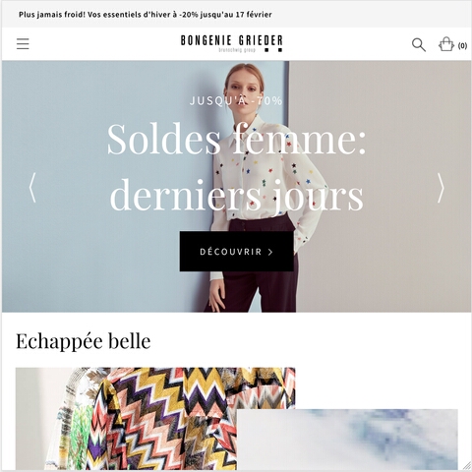This screenshot has width=472, height=472.
Task: Open the Soldes femme derniers jours headline
Action: click(x=236, y=166)
